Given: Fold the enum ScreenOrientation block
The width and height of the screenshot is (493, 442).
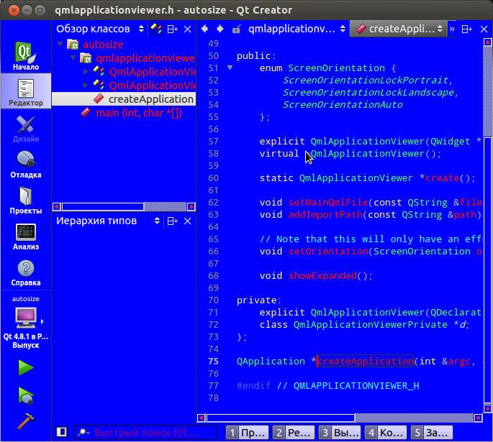Looking at the screenshot, I should tap(230, 68).
